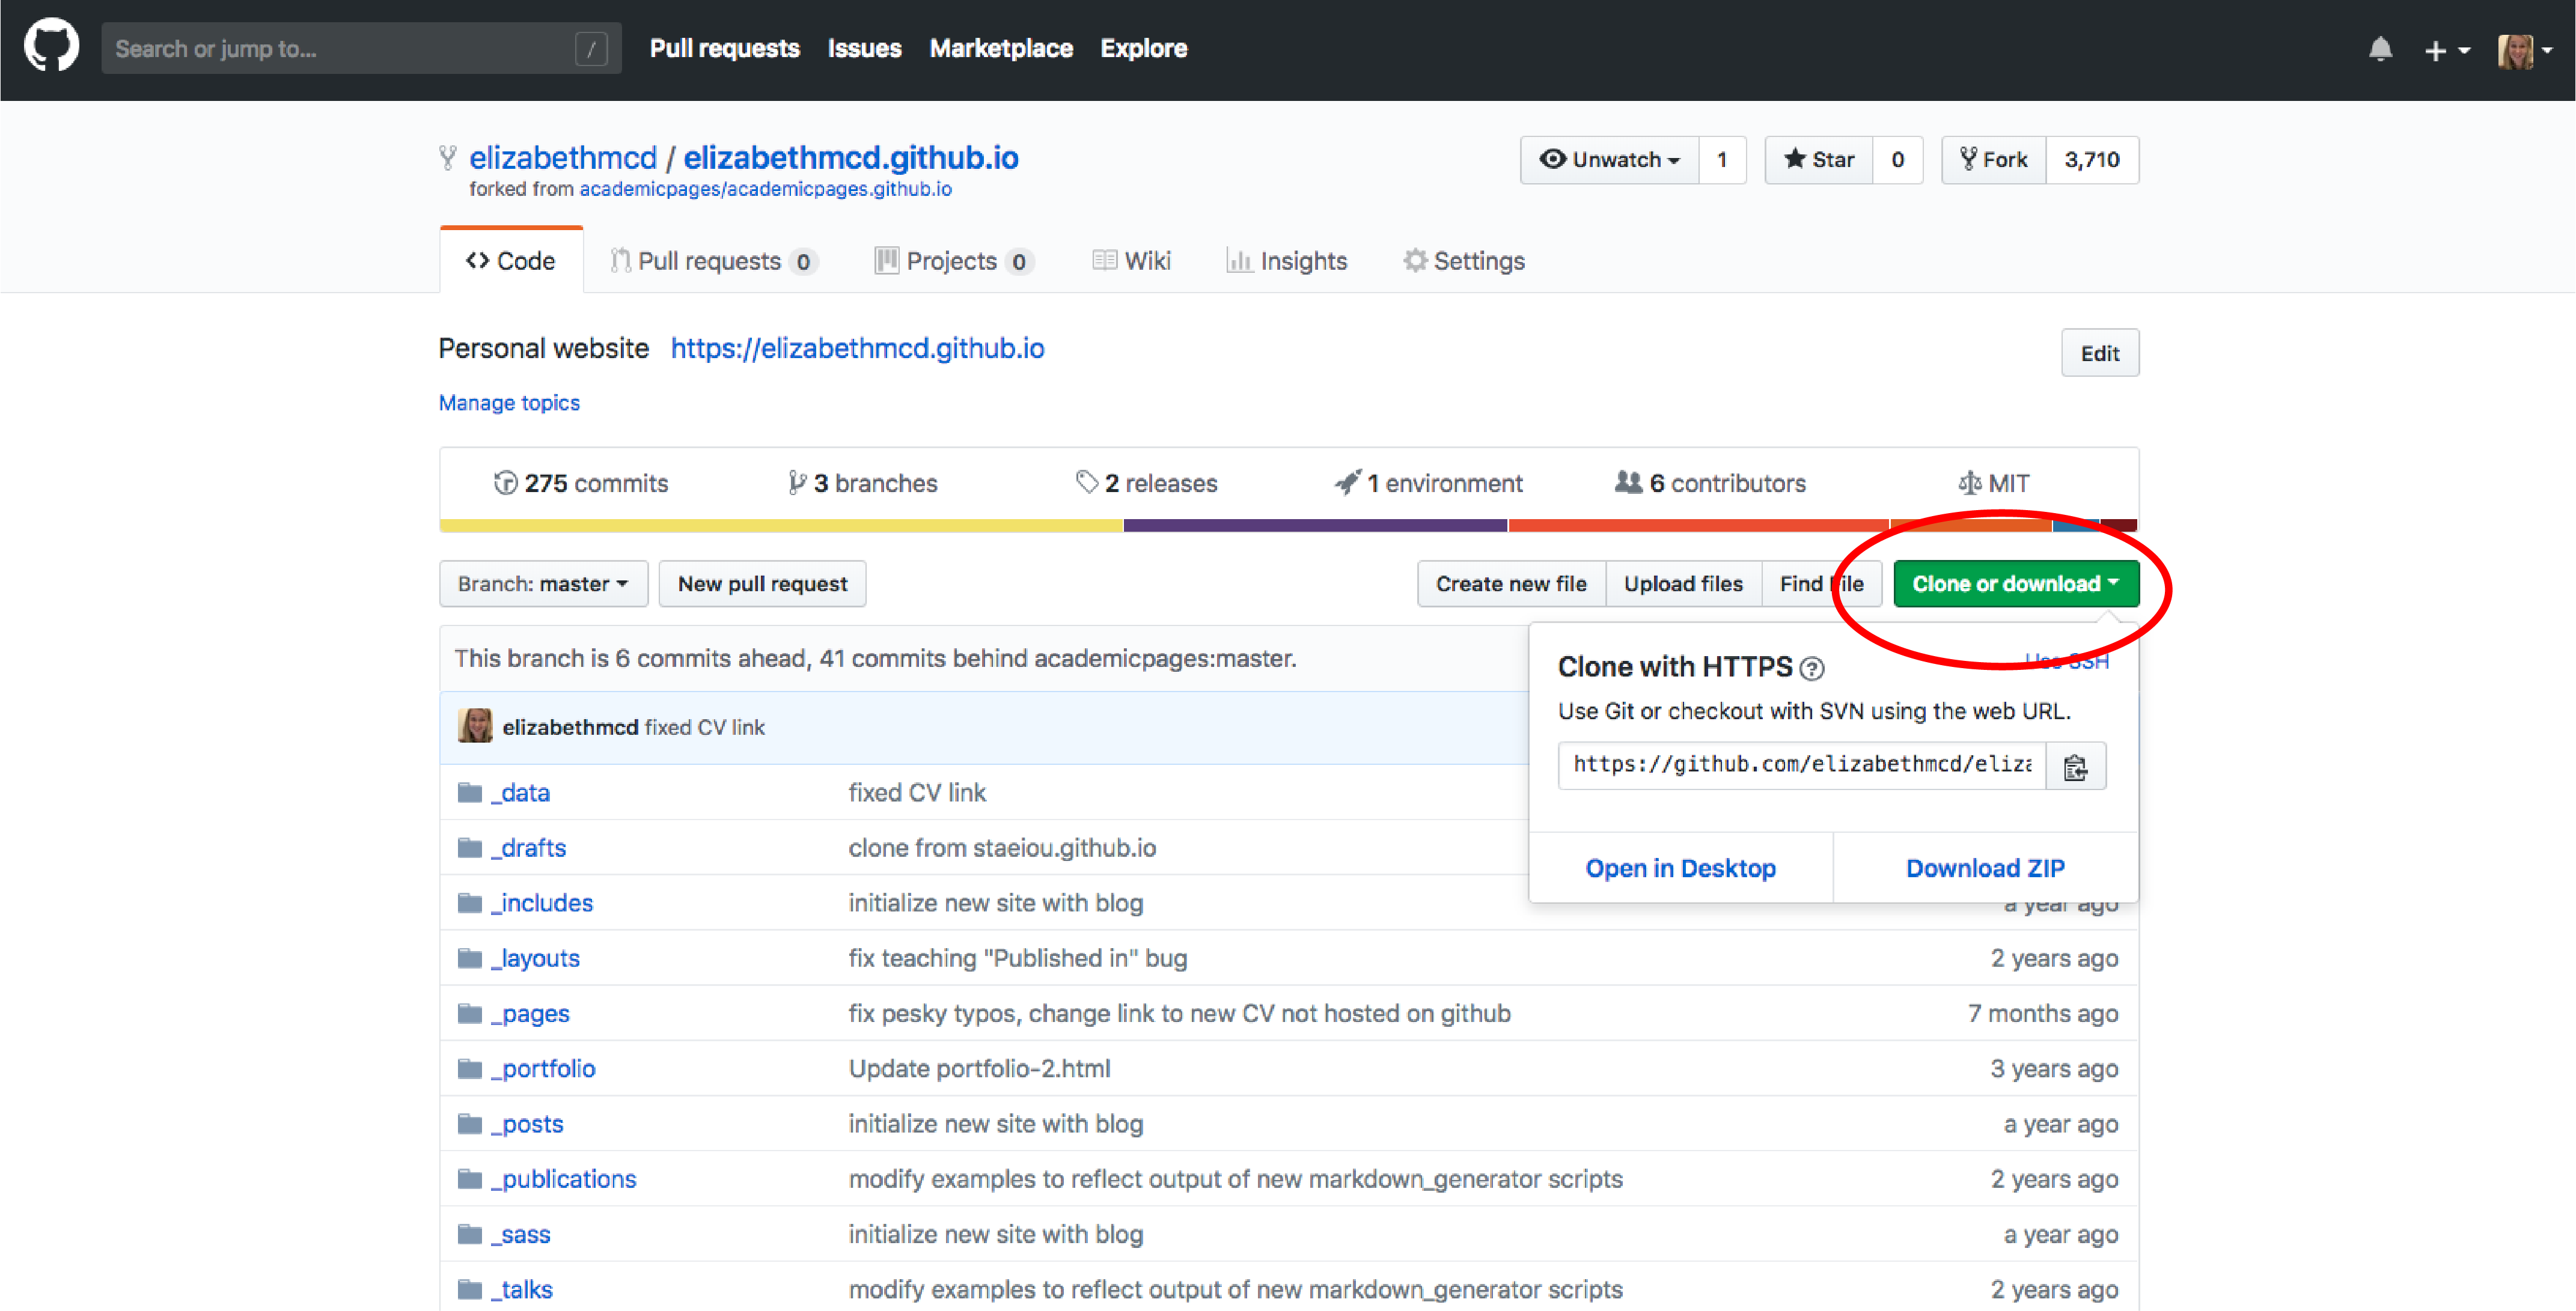Copy clone URL to clipboard
This screenshot has width=2576, height=1311.
(x=2076, y=766)
